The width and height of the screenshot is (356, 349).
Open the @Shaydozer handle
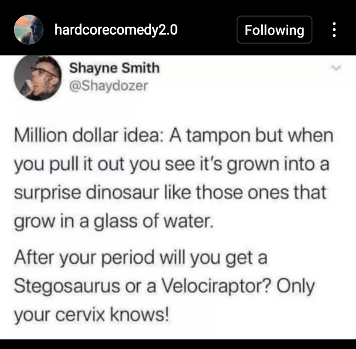pyautogui.click(x=109, y=86)
